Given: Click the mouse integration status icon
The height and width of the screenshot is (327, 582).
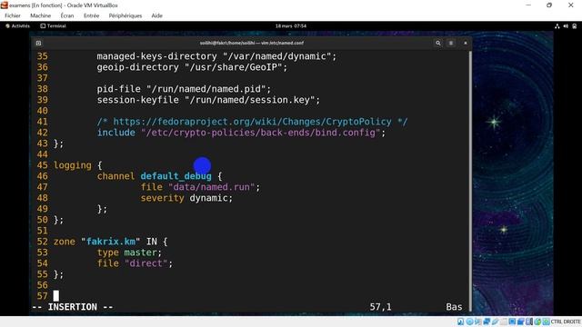Looking at the screenshot, I should (x=537, y=322).
